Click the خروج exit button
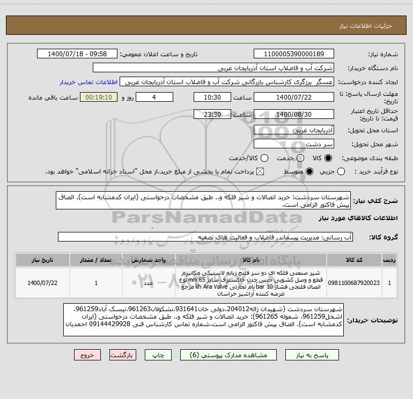Screen dimensions: 413x399 tap(87, 355)
